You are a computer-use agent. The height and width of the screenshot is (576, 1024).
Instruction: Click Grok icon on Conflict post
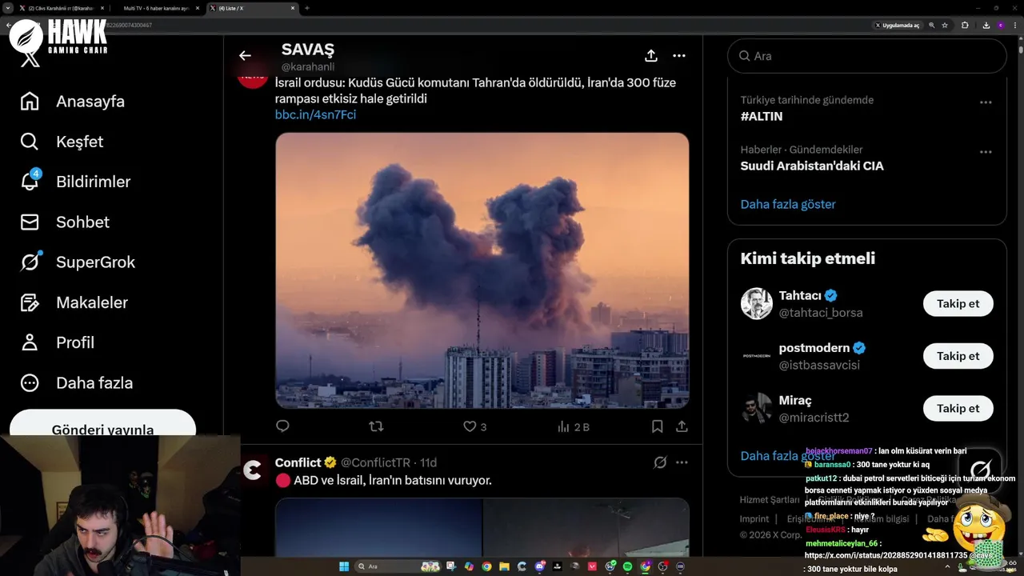click(x=660, y=462)
